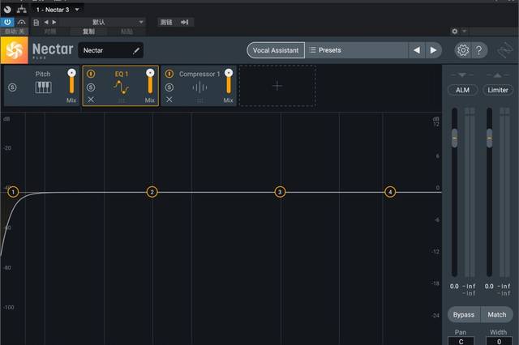Click the Match button

click(497, 314)
